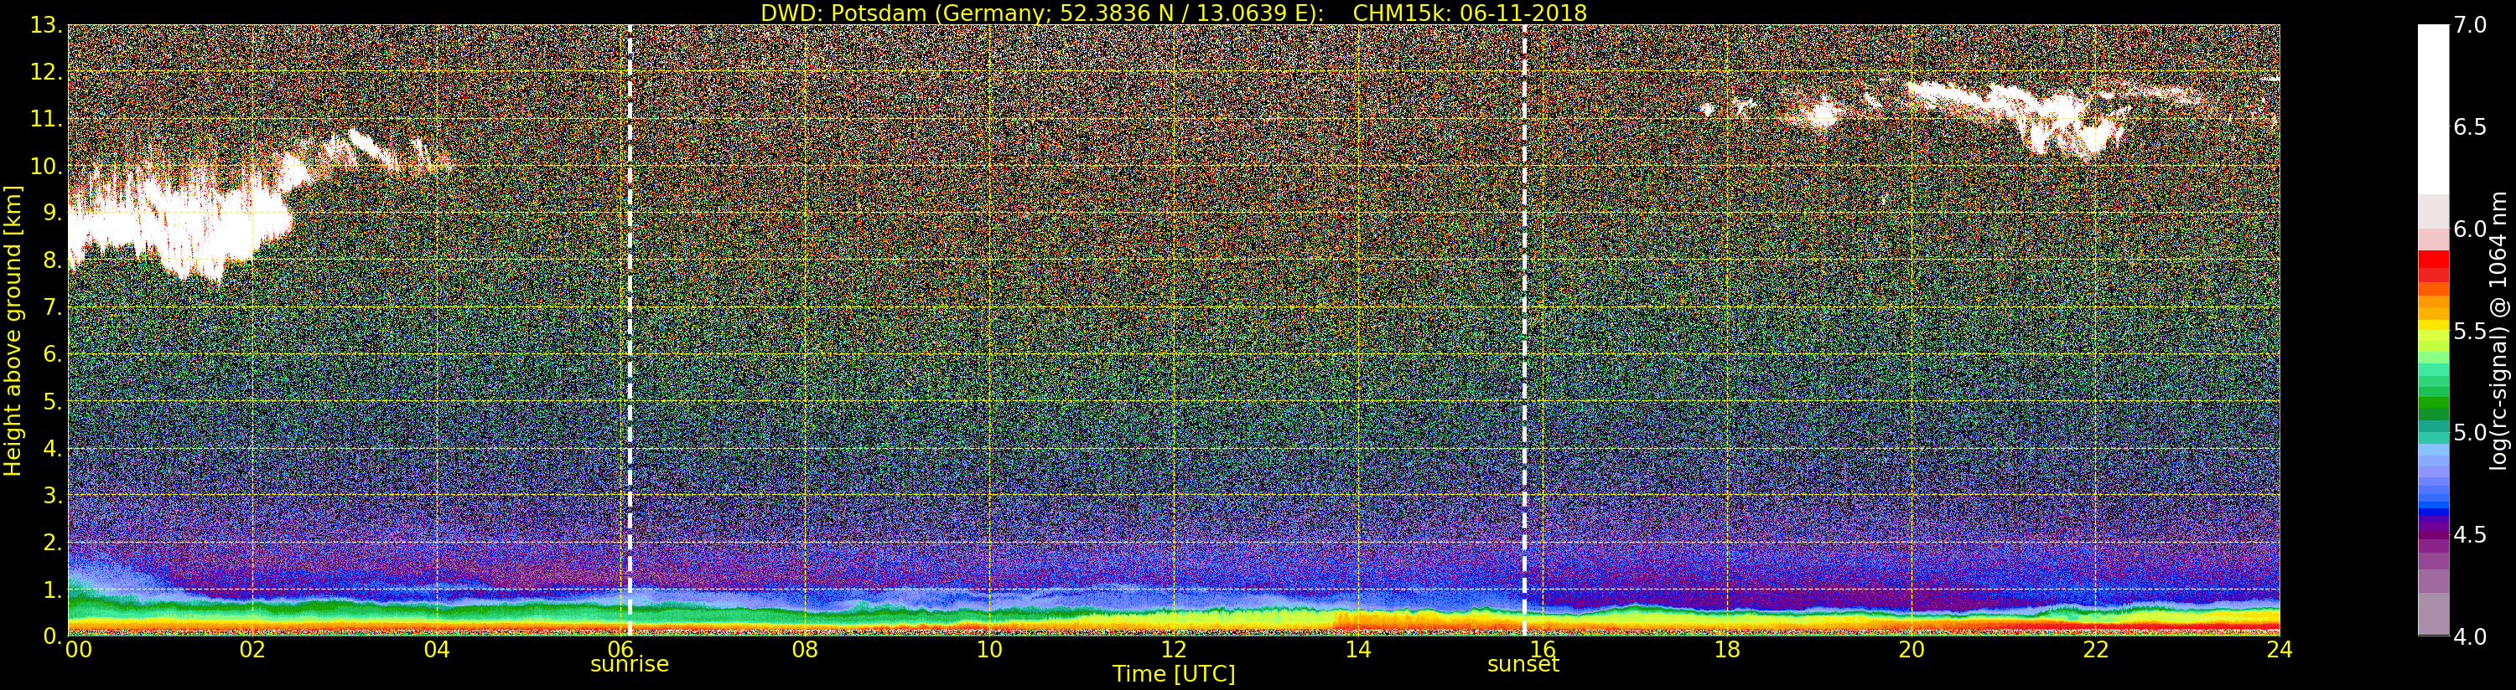Screen dimensions: 2516x690
Task: Click the DWD Potsdam plot title
Action: [x=1173, y=13]
